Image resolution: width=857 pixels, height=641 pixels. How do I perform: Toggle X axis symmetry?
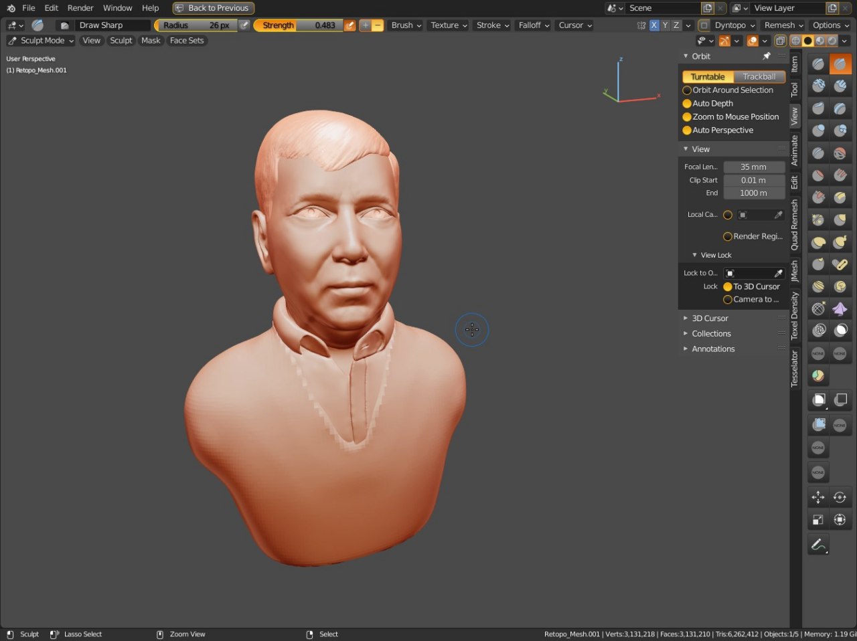(x=654, y=25)
